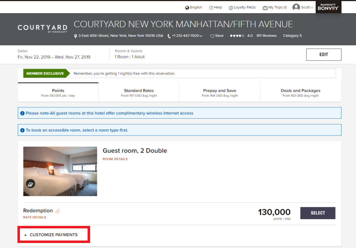Screen dimensions: 356x248
Task: Click the Loyalty FAQs info icon
Action: [231, 8]
